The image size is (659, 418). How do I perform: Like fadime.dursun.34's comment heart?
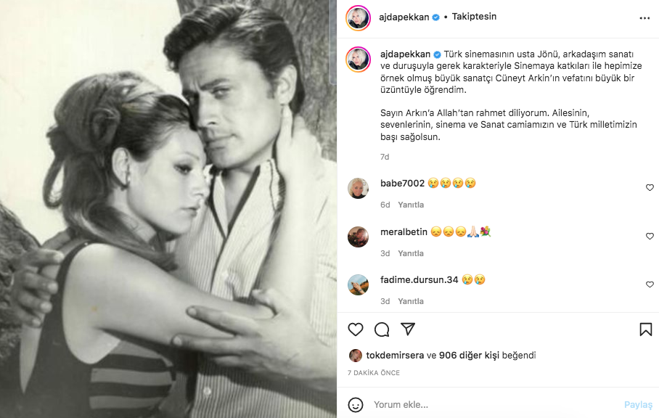(x=650, y=284)
